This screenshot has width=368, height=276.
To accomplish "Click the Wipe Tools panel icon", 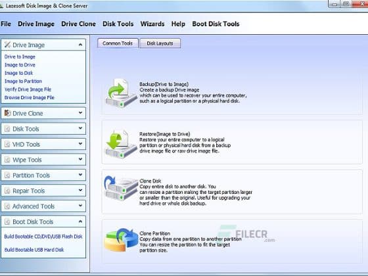I will pyautogui.click(x=7, y=160).
